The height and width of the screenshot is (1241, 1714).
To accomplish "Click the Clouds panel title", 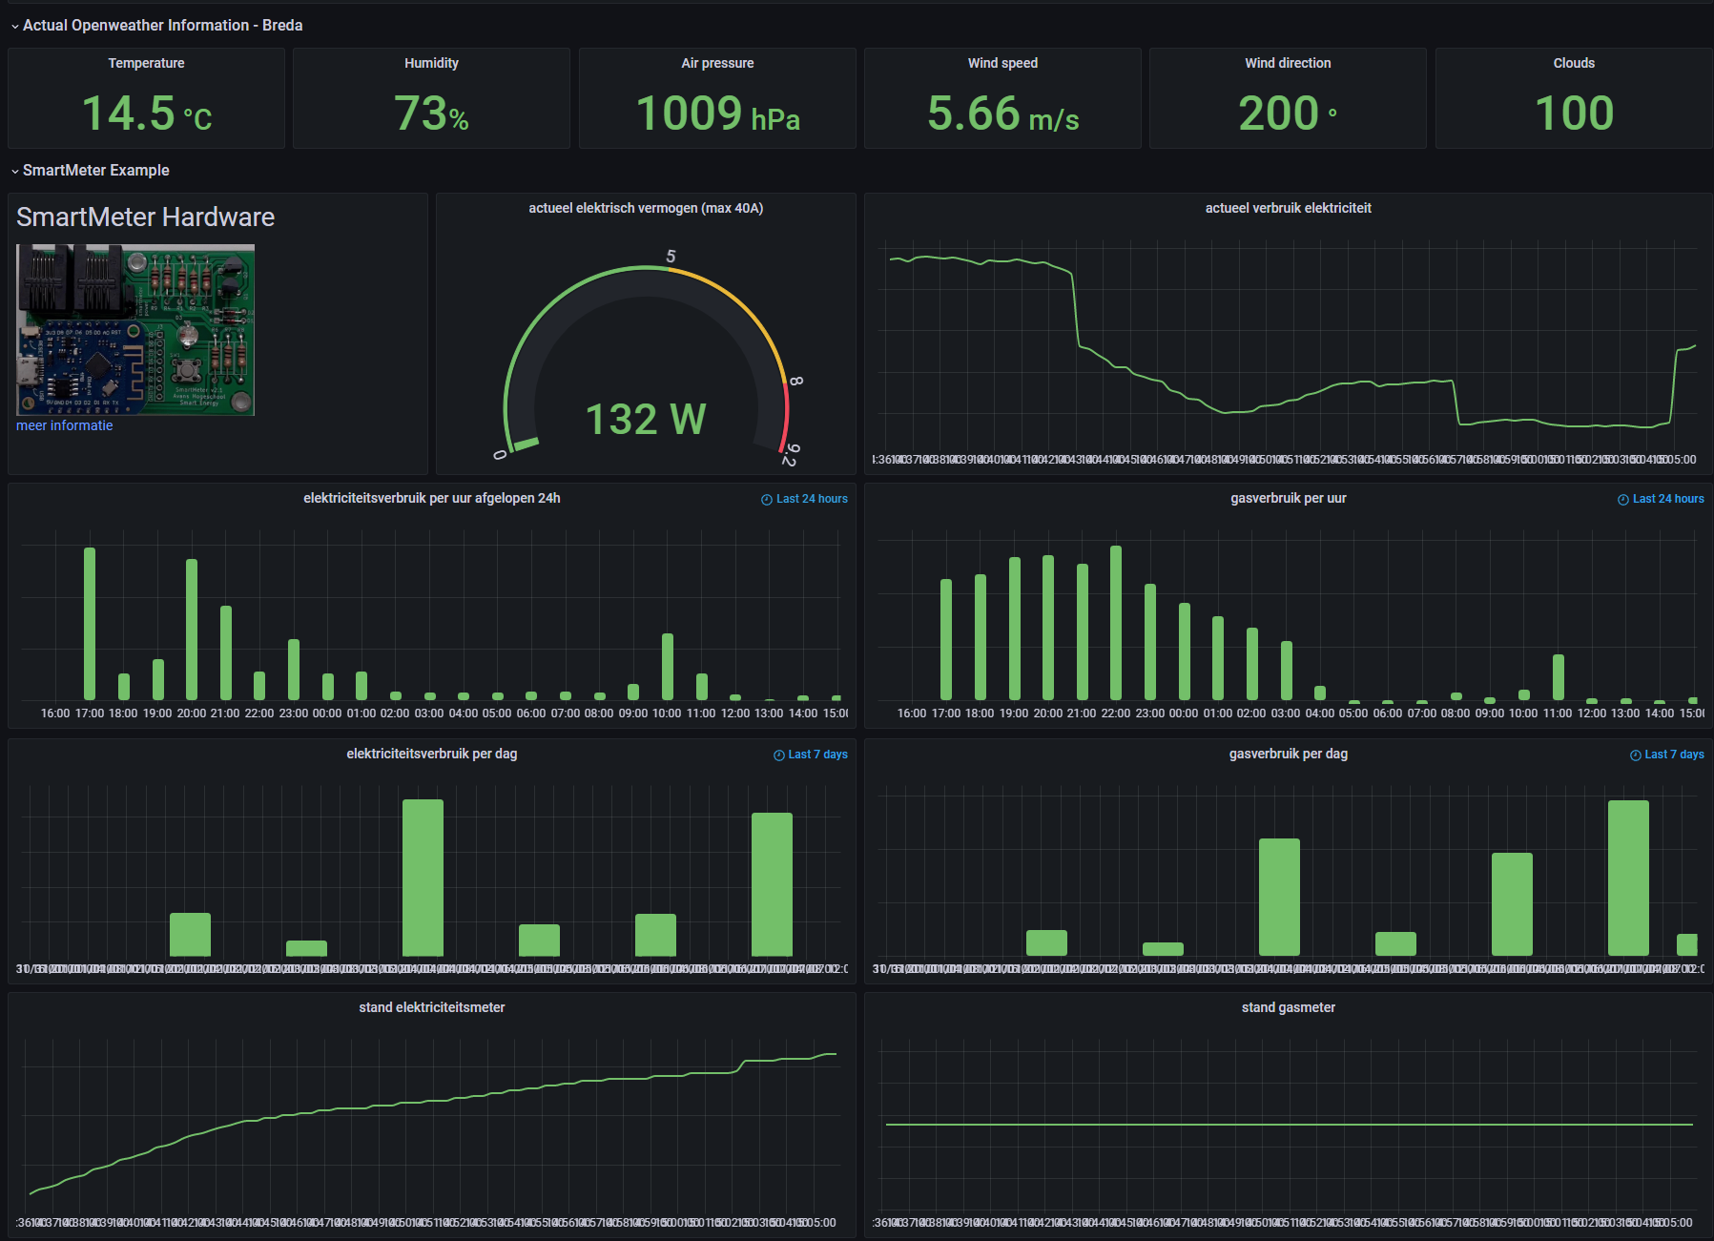I will (1574, 63).
